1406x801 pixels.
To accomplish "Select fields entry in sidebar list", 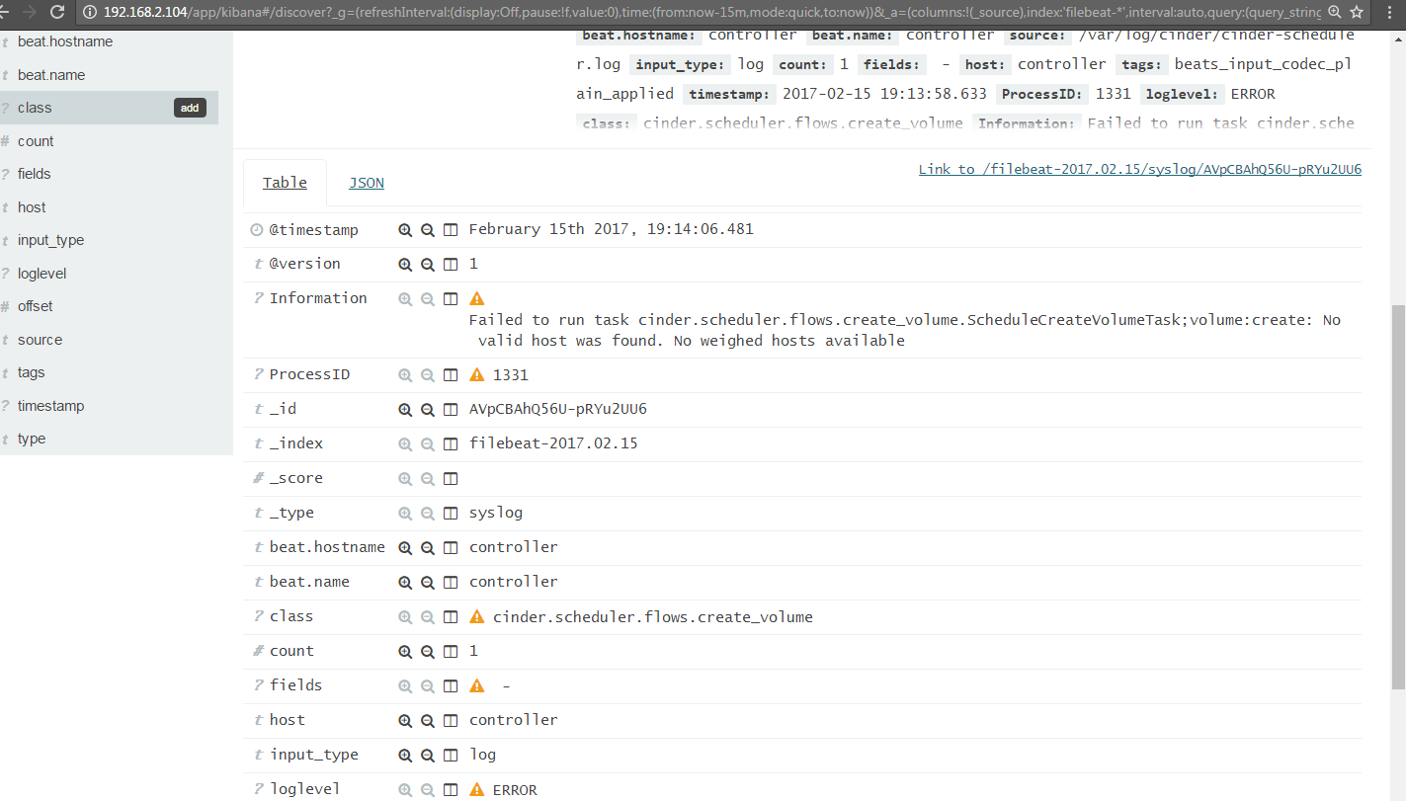I will [x=34, y=174].
